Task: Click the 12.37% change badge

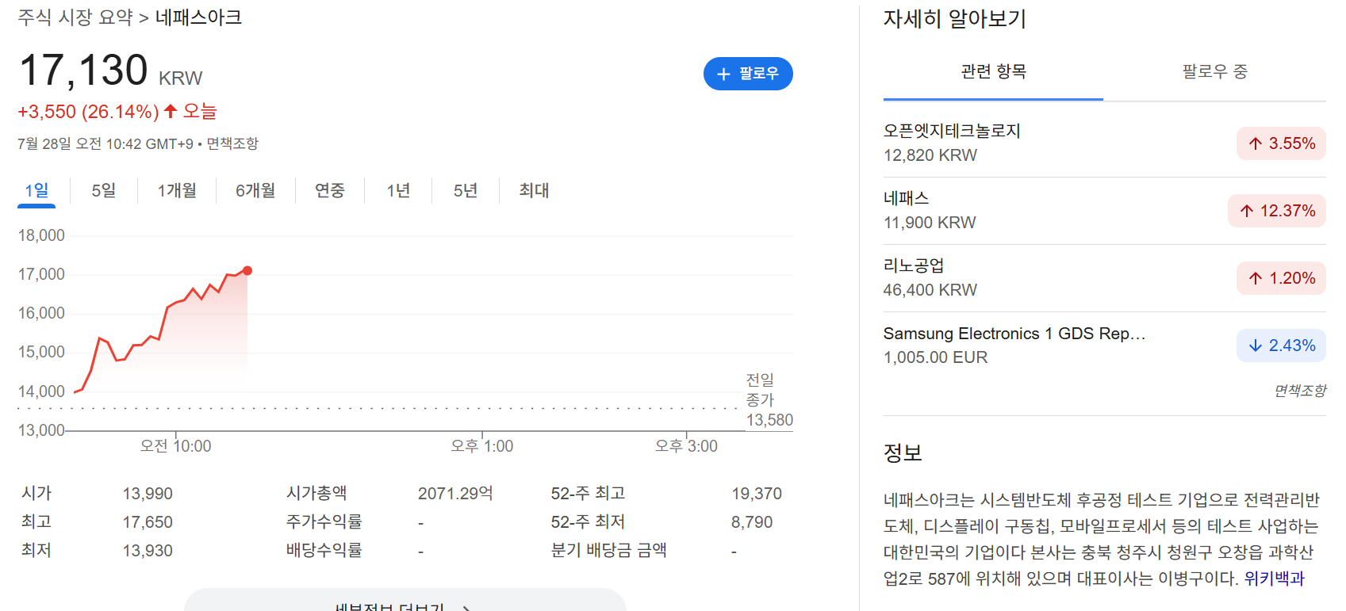Action: point(1277,211)
